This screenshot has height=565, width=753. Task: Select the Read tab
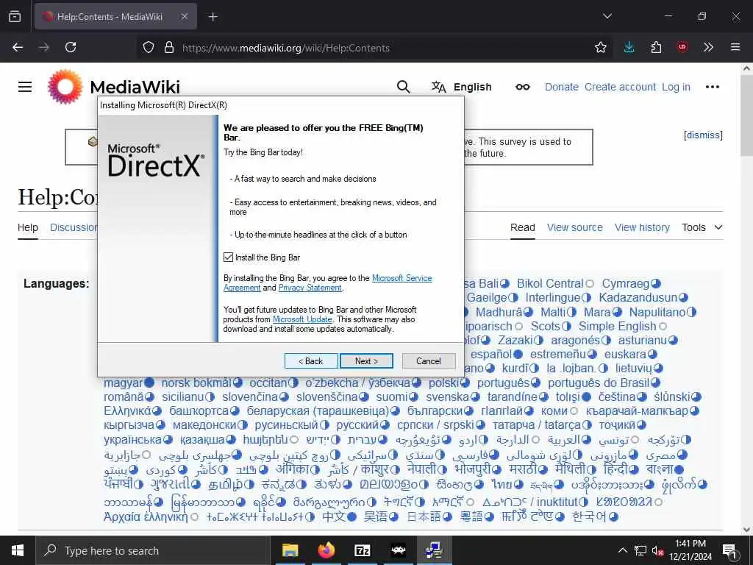pyautogui.click(x=523, y=227)
